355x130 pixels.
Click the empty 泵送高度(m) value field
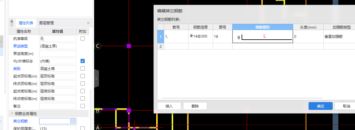(58, 54)
